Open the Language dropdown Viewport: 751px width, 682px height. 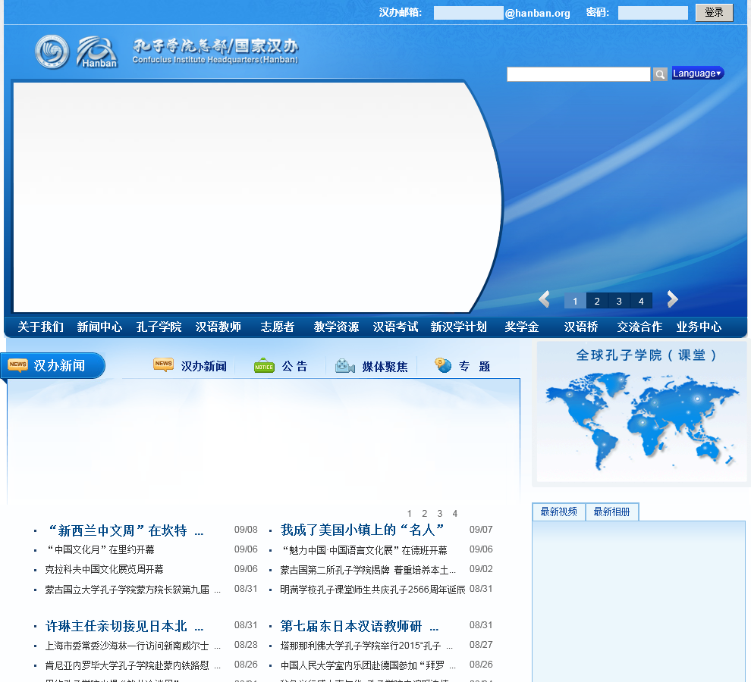(697, 74)
